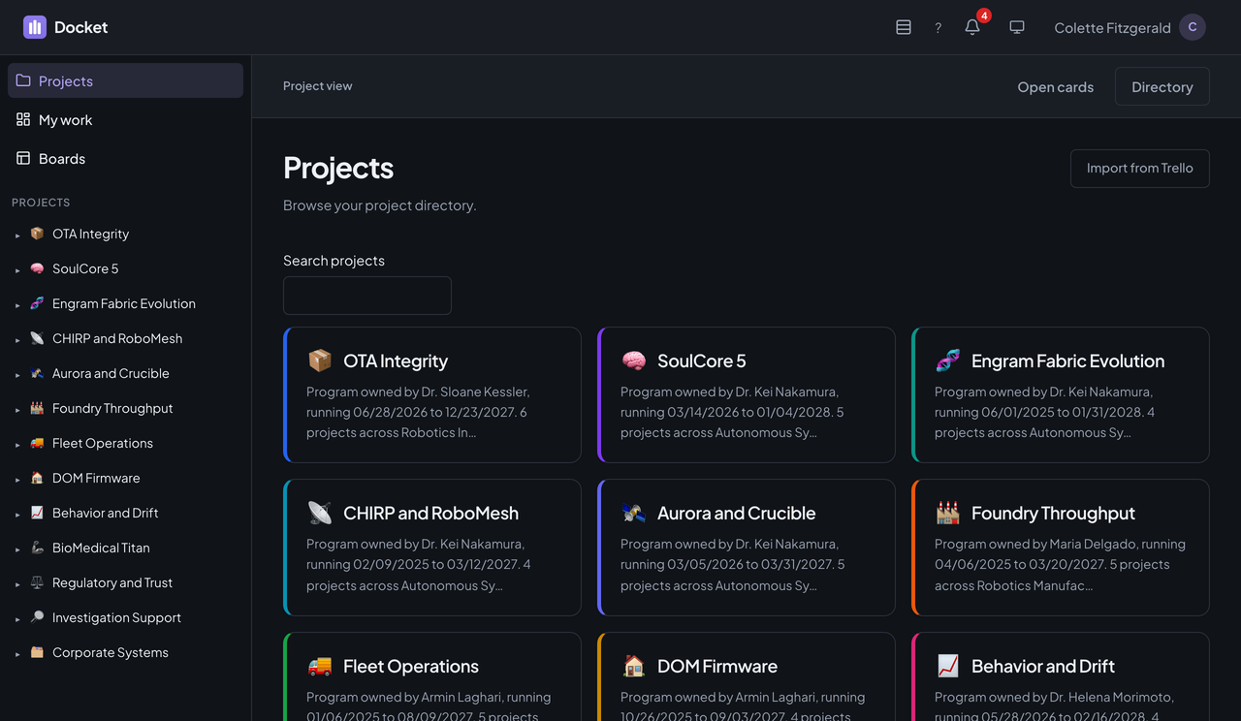The width and height of the screenshot is (1241, 721).
Task: Open Boards in the sidebar
Action: (x=125, y=158)
